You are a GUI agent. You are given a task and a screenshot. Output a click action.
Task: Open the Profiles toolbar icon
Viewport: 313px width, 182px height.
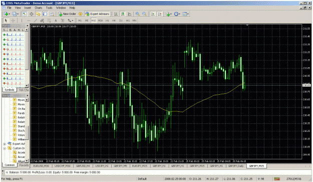point(15,14)
